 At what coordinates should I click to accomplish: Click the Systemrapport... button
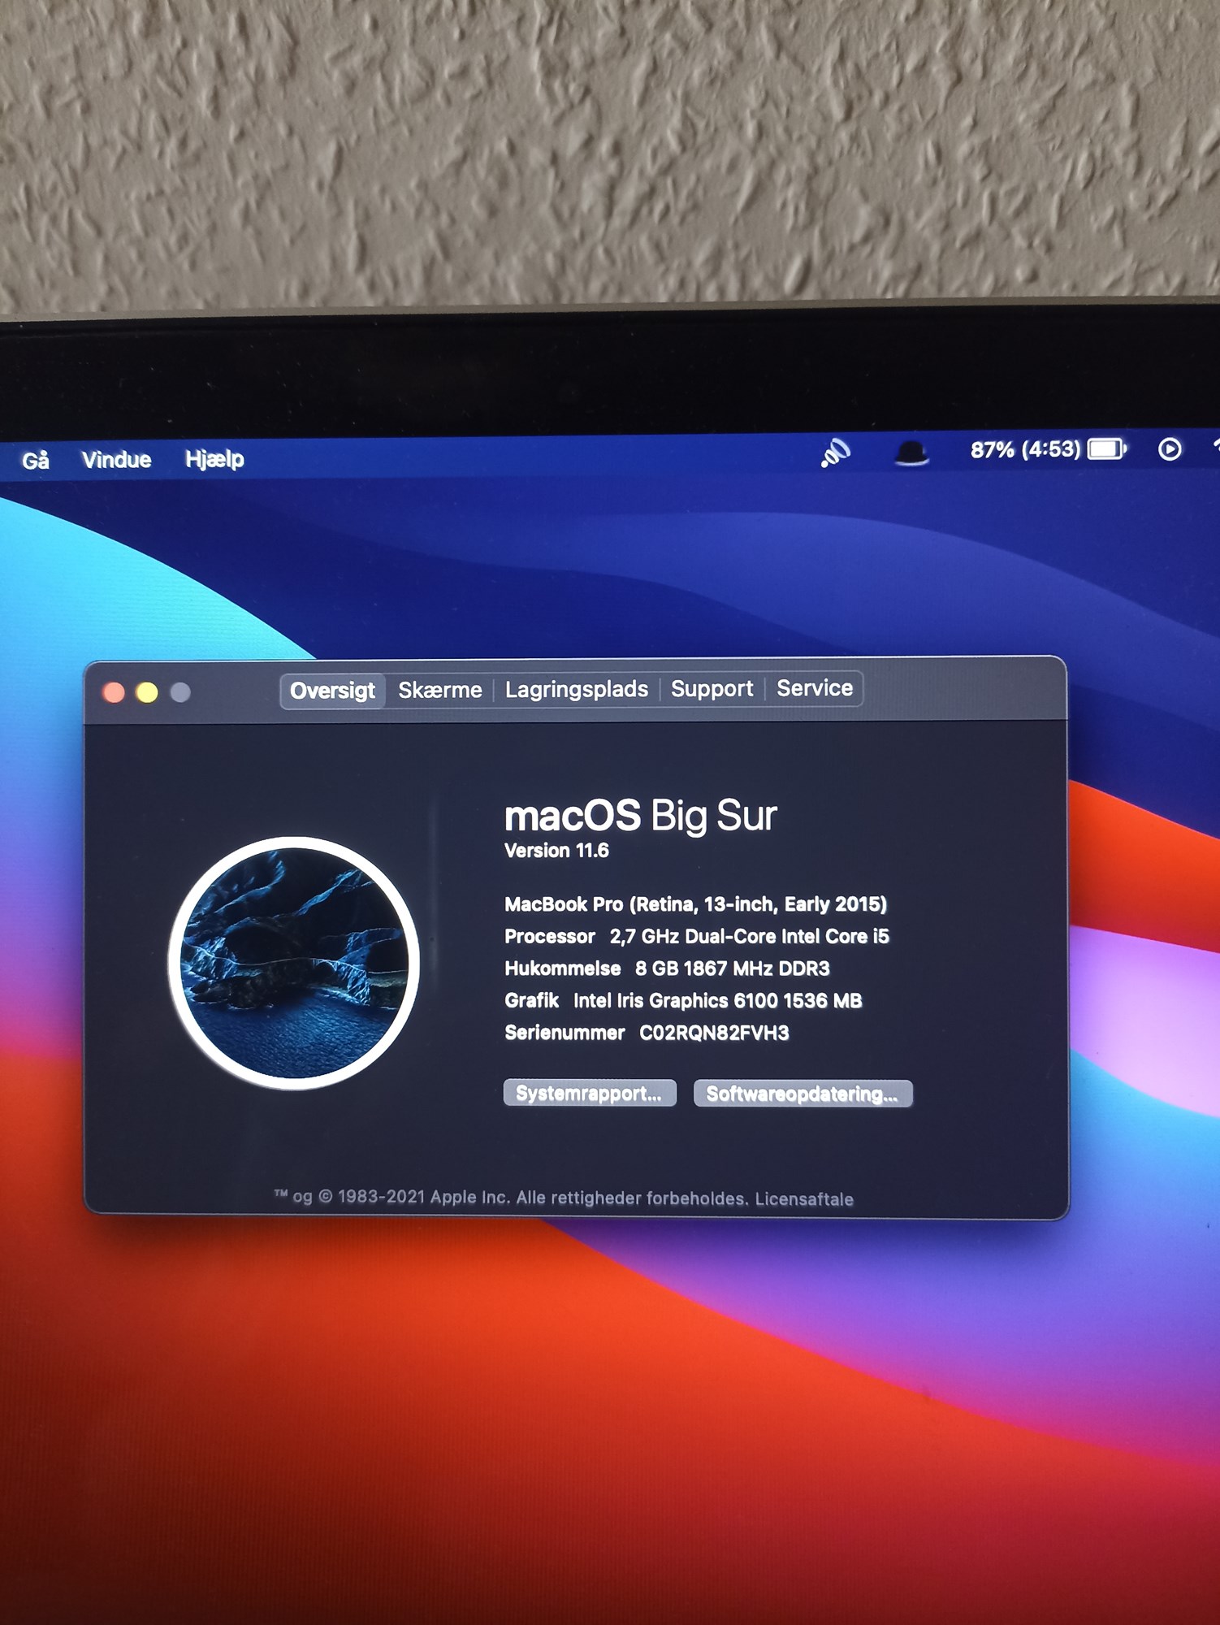[590, 1093]
